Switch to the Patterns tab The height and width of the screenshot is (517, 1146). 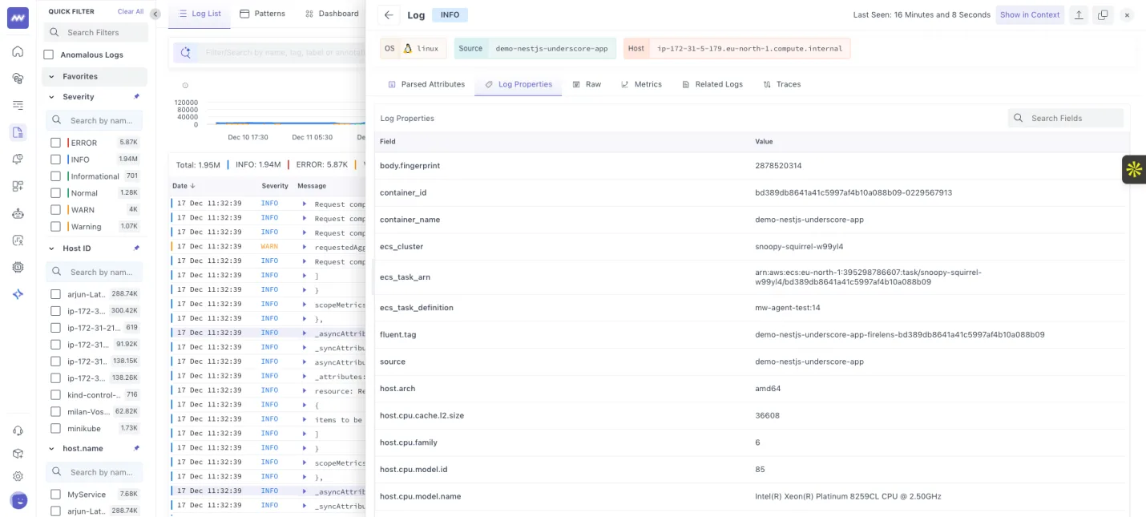coord(263,14)
